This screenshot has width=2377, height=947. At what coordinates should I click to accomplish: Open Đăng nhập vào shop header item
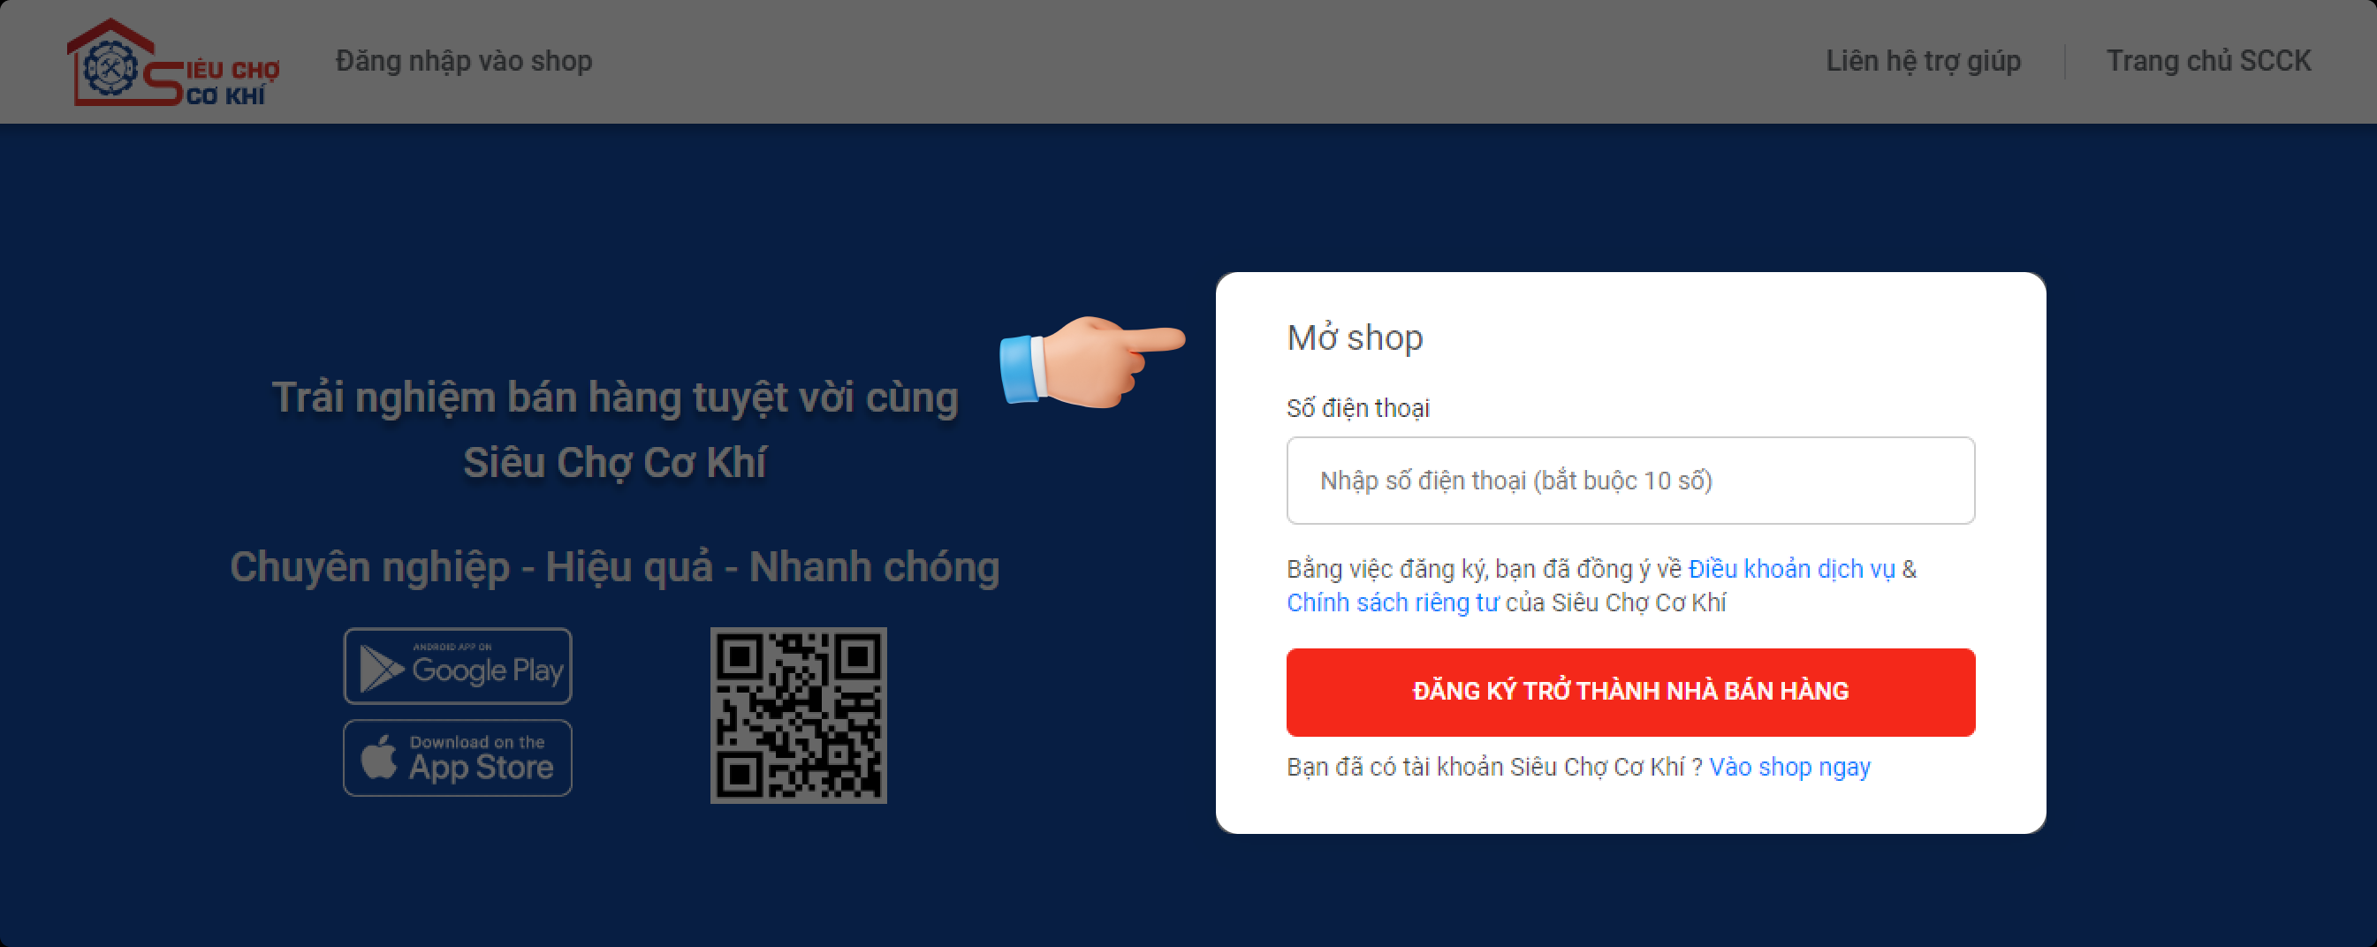[x=464, y=61]
